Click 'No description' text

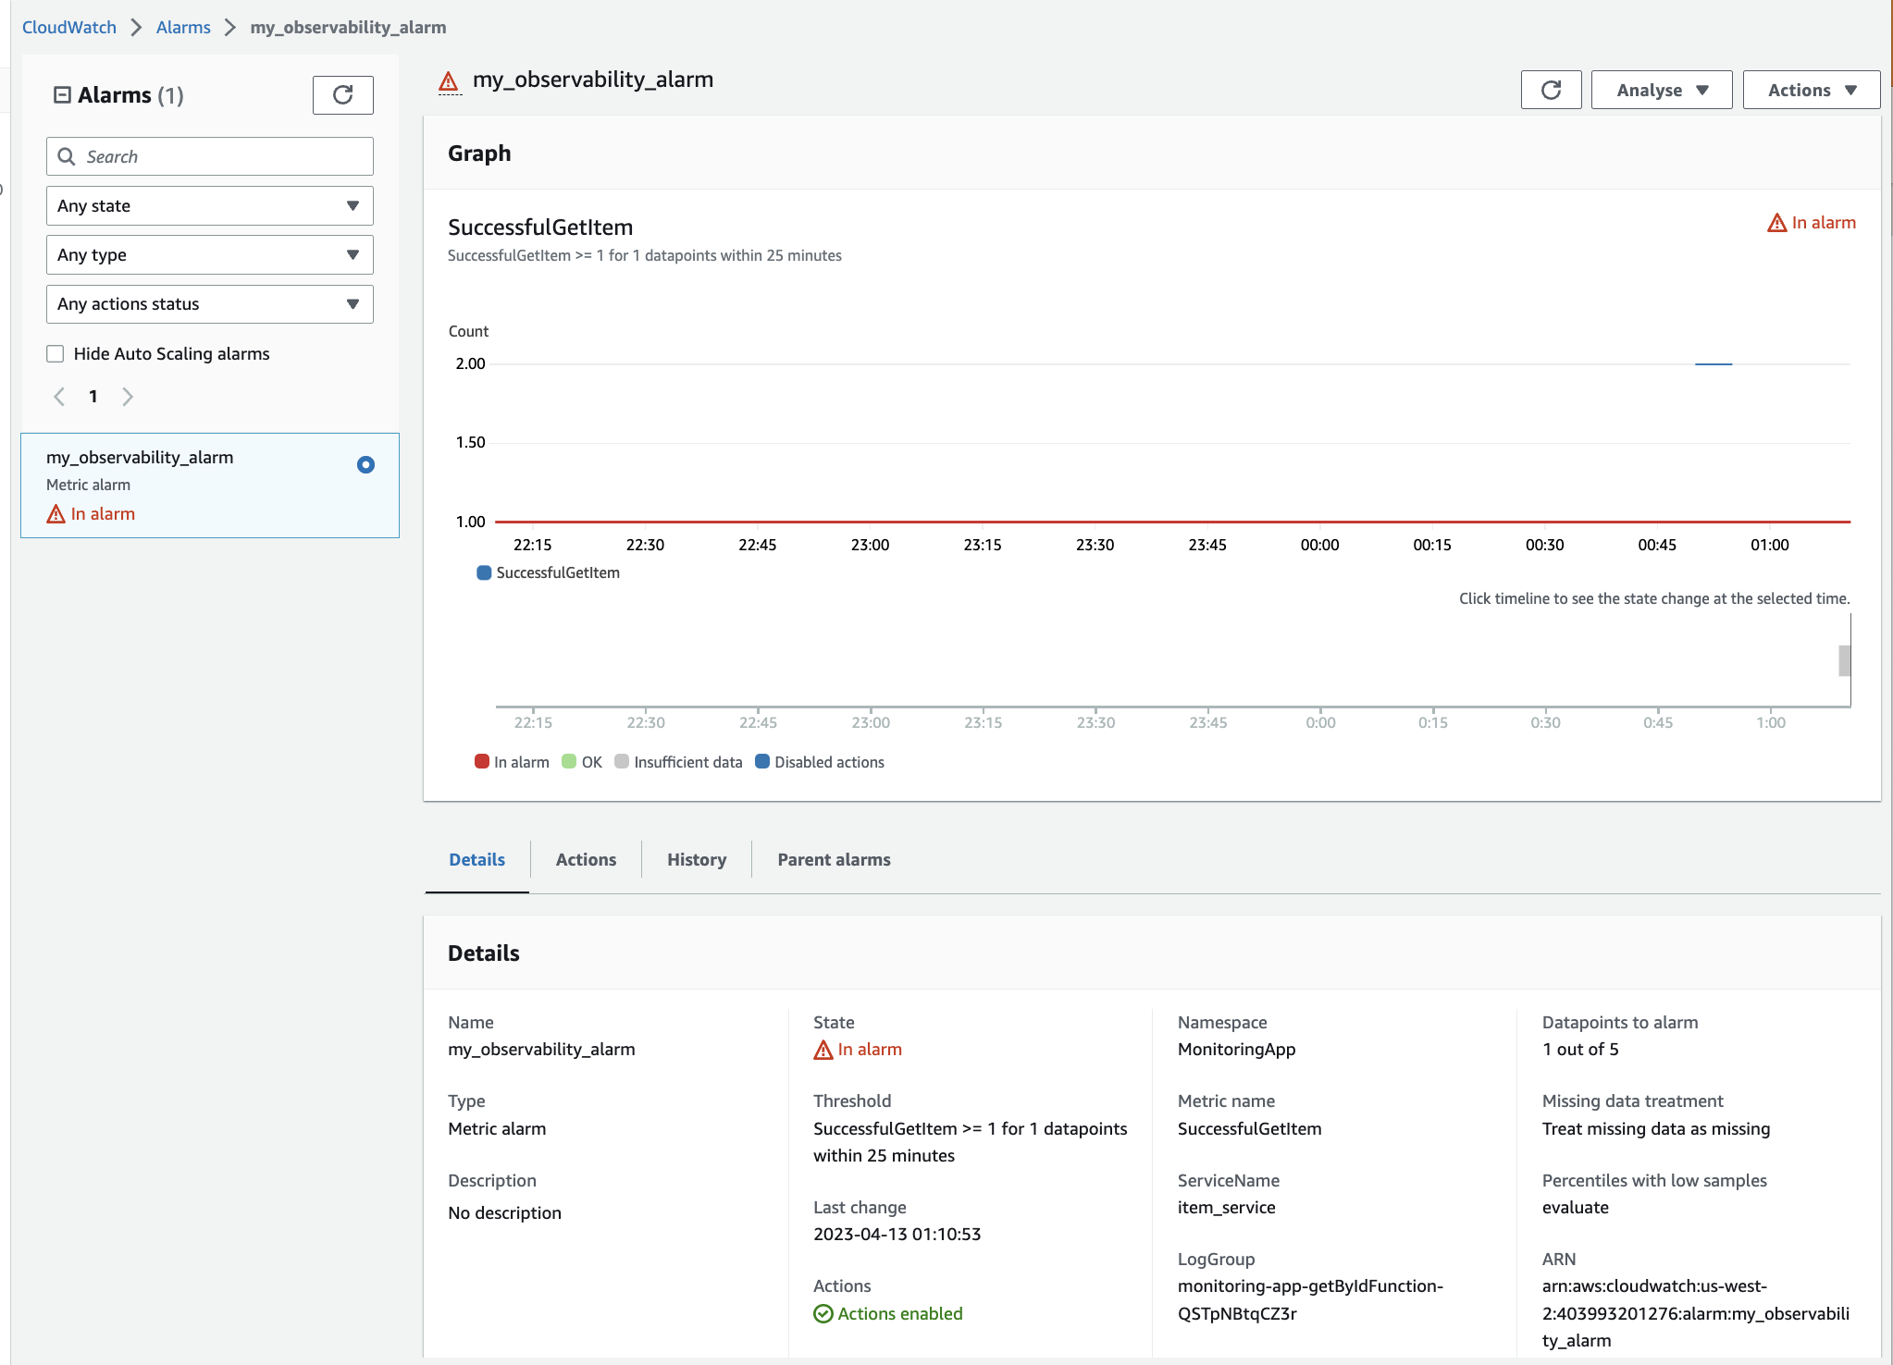click(504, 1213)
